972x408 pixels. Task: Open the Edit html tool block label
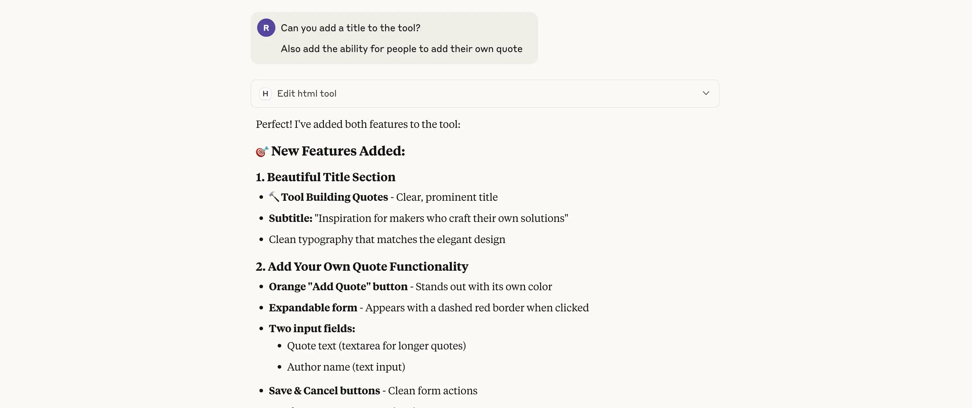(306, 93)
